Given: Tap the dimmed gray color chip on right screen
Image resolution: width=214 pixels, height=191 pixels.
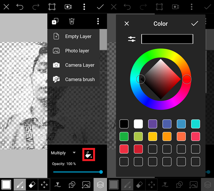Looking at the screenshot, I should coord(113,185).
